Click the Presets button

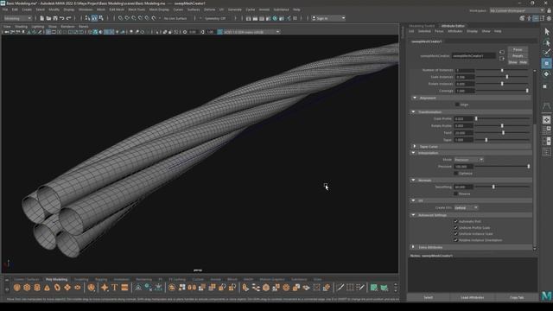click(x=518, y=56)
